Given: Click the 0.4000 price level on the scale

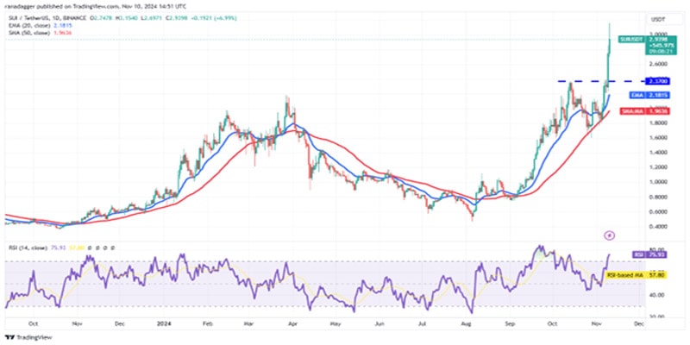Looking at the screenshot, I should tap(657, 227).
